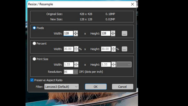Click the 0.18MP original megapixel text
This screenshot has height=106, width=188.
click(110, 14)
